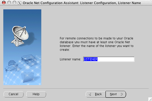Go to the previous step with Back

pyautogui.click(x=96, y=94)
